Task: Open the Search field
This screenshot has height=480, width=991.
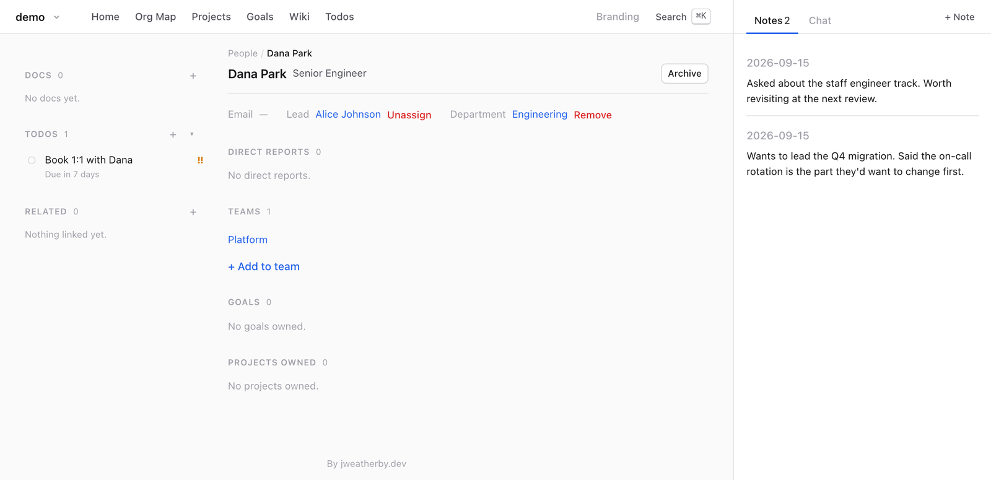Action: point(671,17)
